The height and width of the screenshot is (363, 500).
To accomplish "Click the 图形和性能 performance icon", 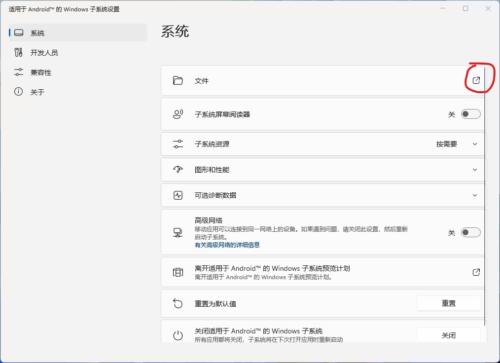I will pyautogui.click(x=178, y=169).
